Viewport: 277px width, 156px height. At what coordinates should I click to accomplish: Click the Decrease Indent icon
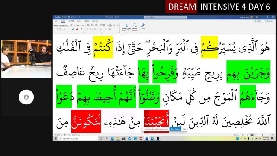click(x=101, y=25)
